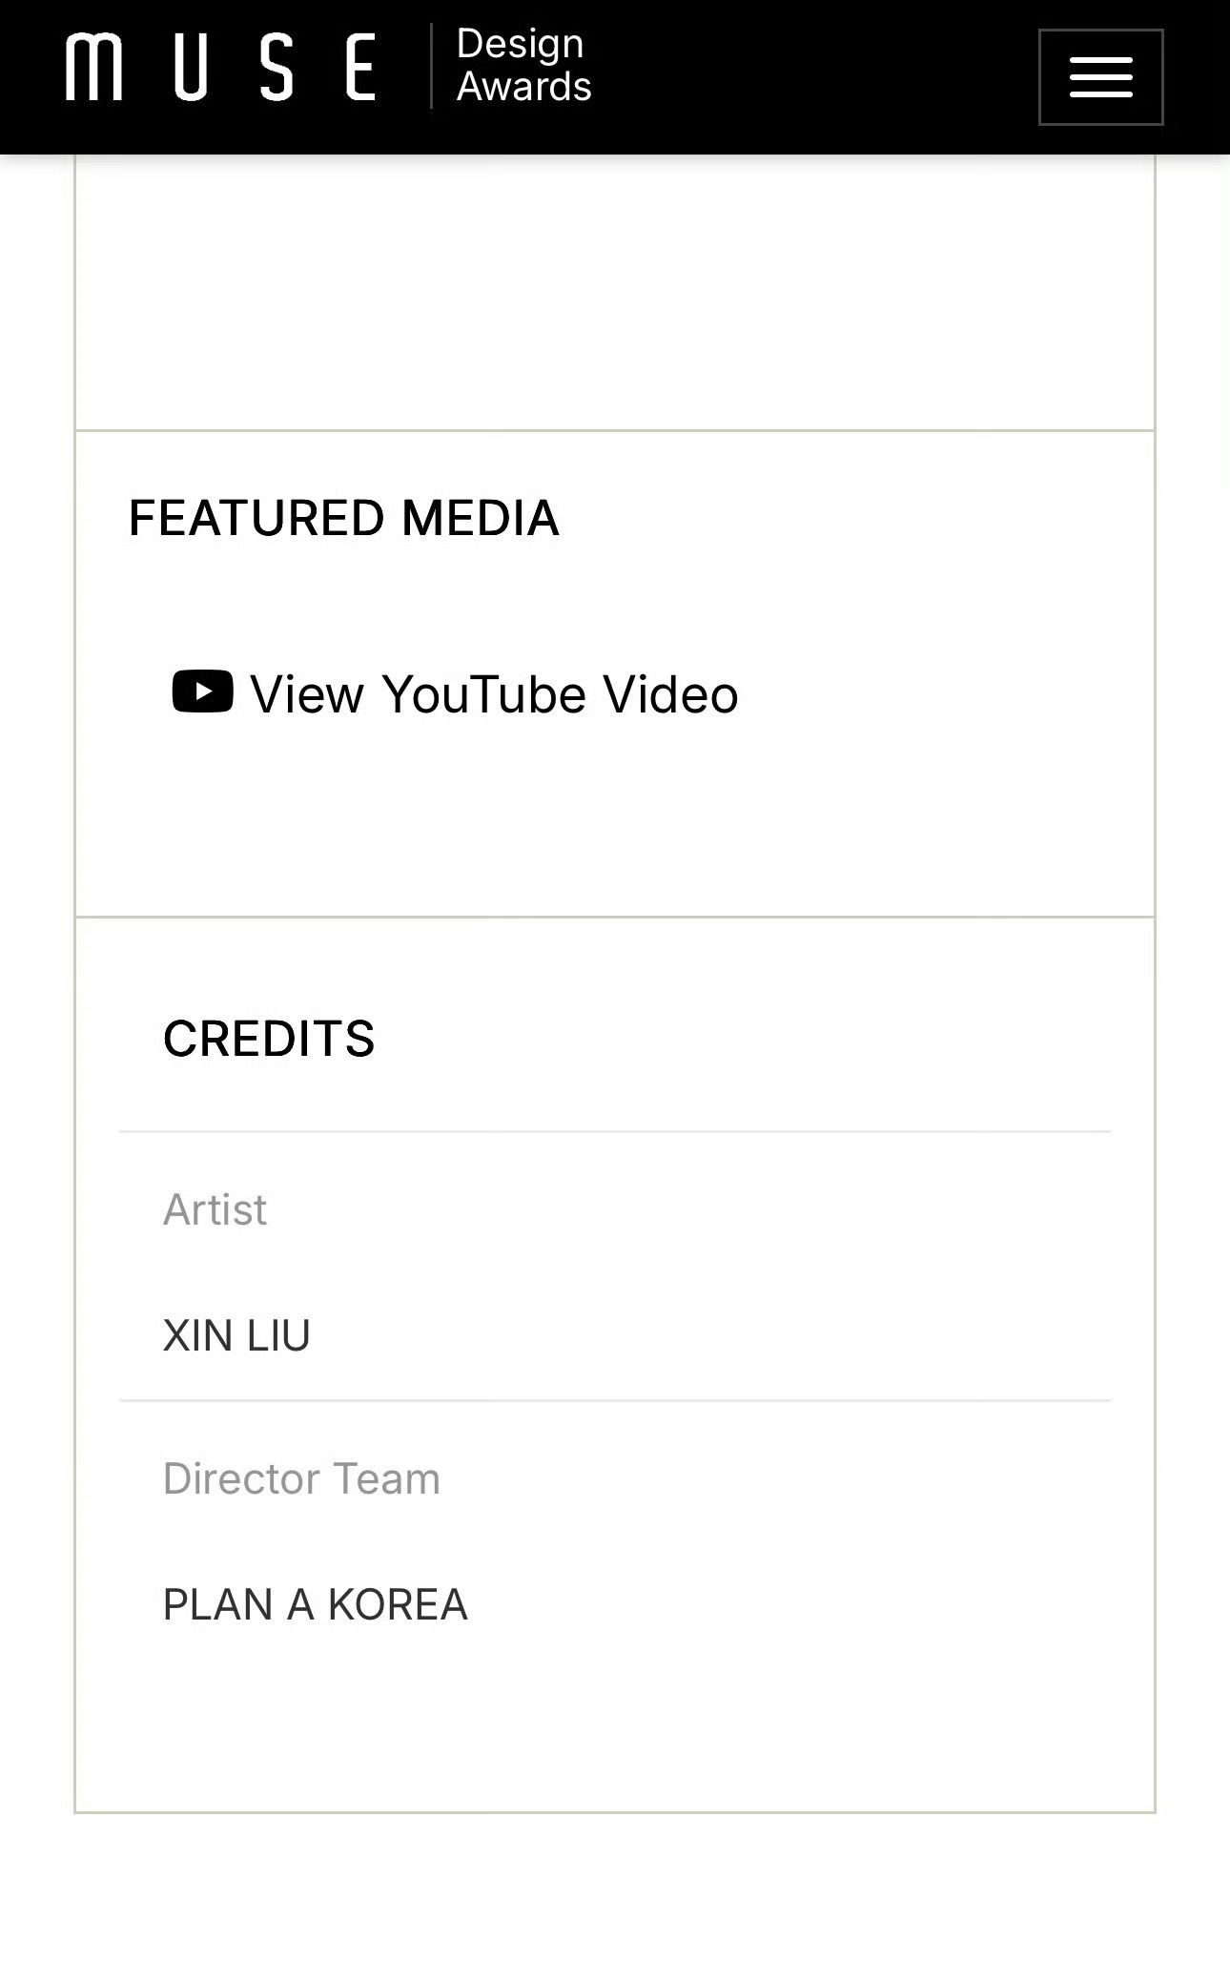Click the letter E in MUSE logo
Image resolution: width=1230 pixels, height=1961 pixels.
pos(360,67)
